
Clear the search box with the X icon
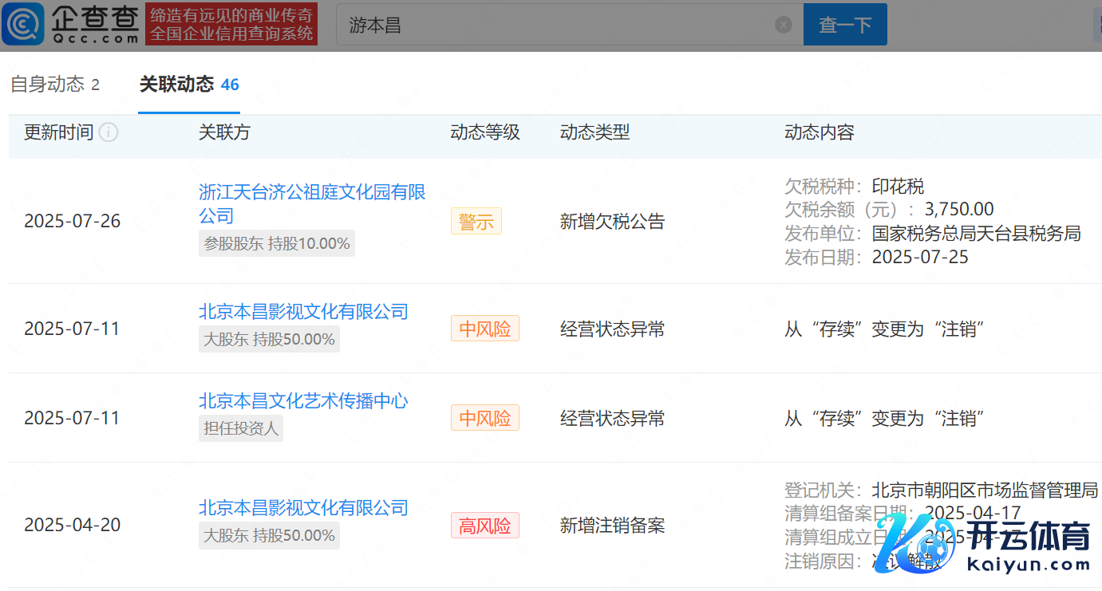click(783, 25)
